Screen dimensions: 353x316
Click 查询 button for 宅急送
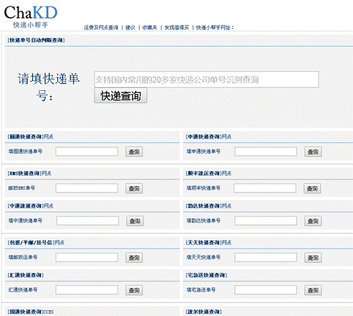(313, 290)
